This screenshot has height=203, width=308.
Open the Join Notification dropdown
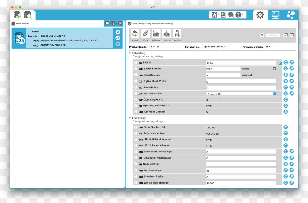(241, 94)
